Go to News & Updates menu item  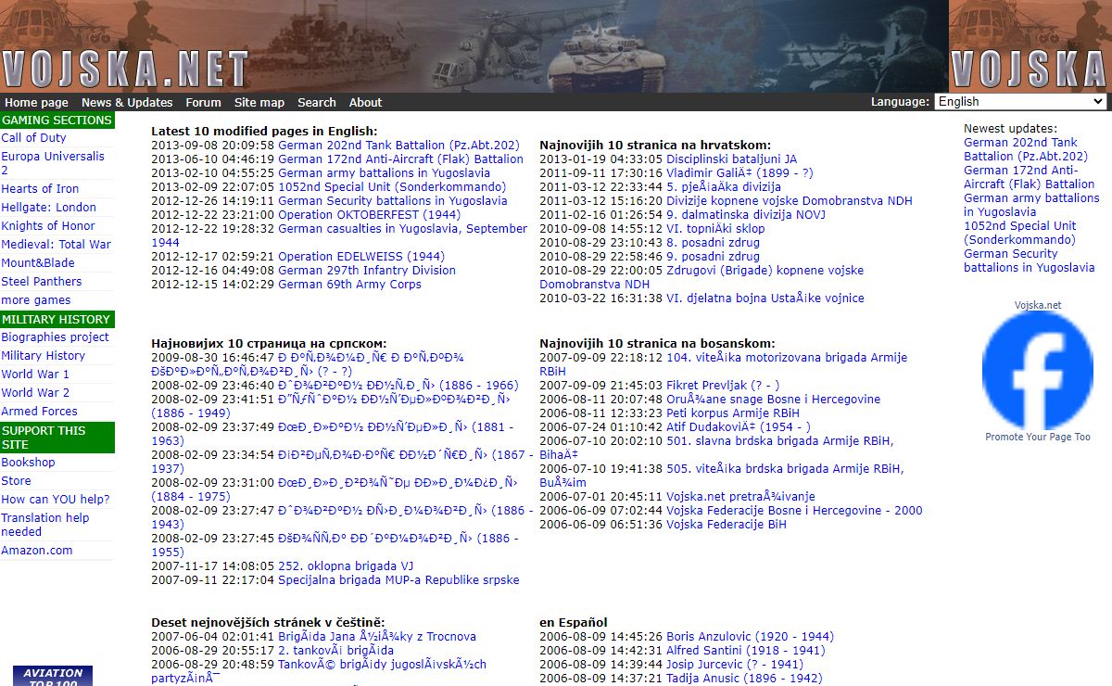click(x=127, y=103)
